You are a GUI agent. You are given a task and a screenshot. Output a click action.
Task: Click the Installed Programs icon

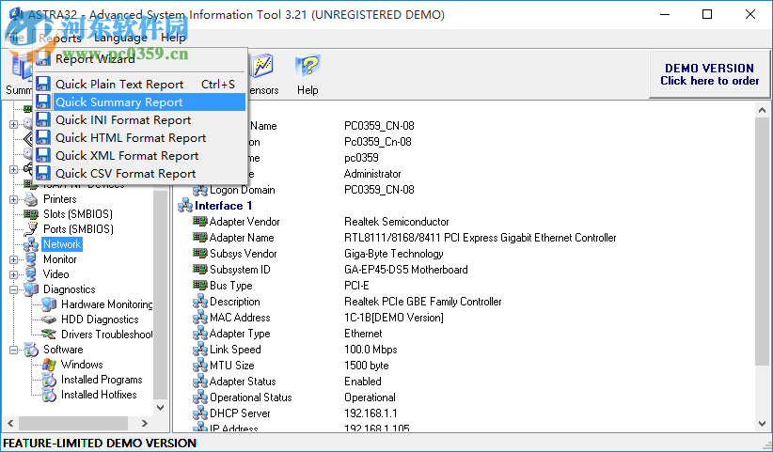(x=49, y=380)
